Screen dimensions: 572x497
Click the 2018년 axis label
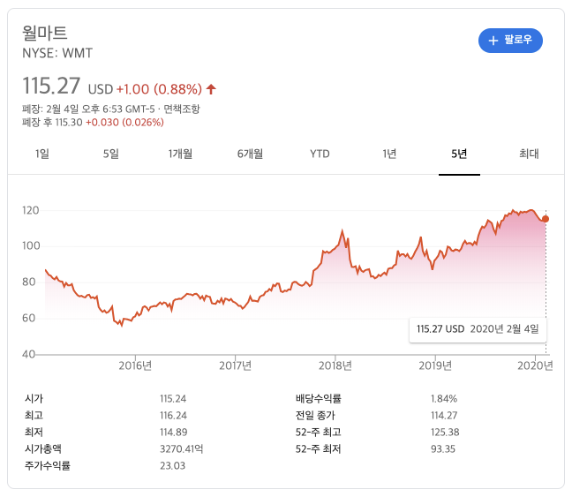pyautogui.click(x=335, y=365)
